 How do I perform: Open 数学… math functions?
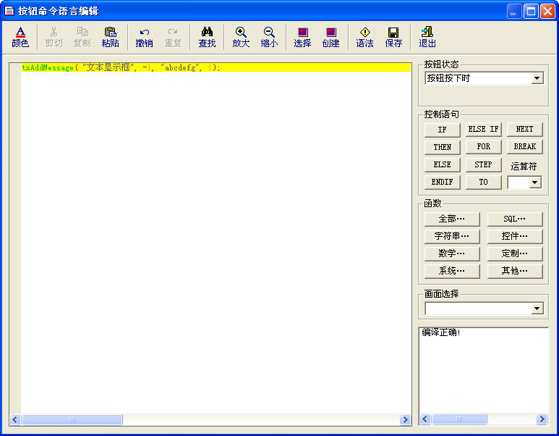[452, 253]
